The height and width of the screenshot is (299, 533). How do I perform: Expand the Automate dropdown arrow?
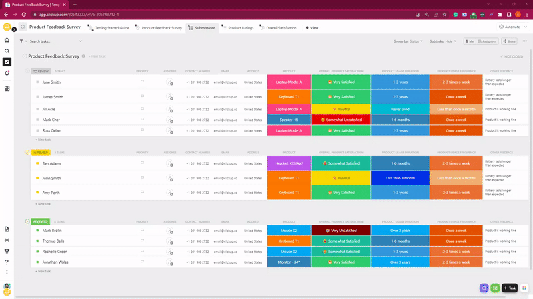point(526,27)
